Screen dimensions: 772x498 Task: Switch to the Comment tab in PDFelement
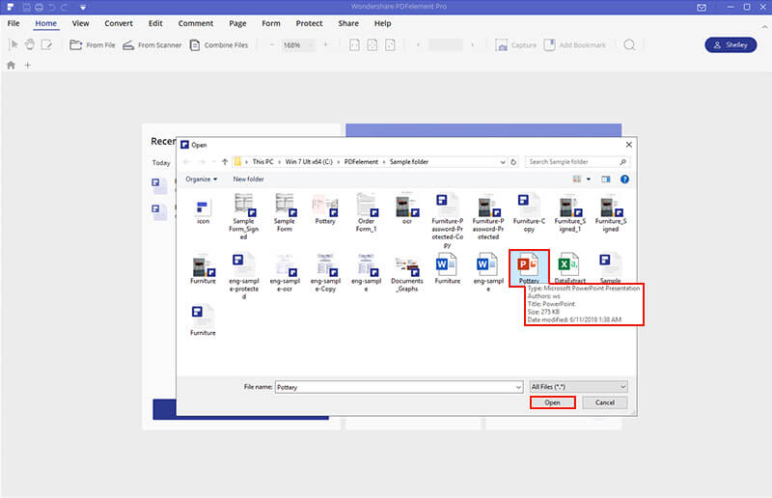[196, 23]
